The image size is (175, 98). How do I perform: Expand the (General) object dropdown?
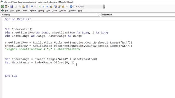(x=99, y=15)
